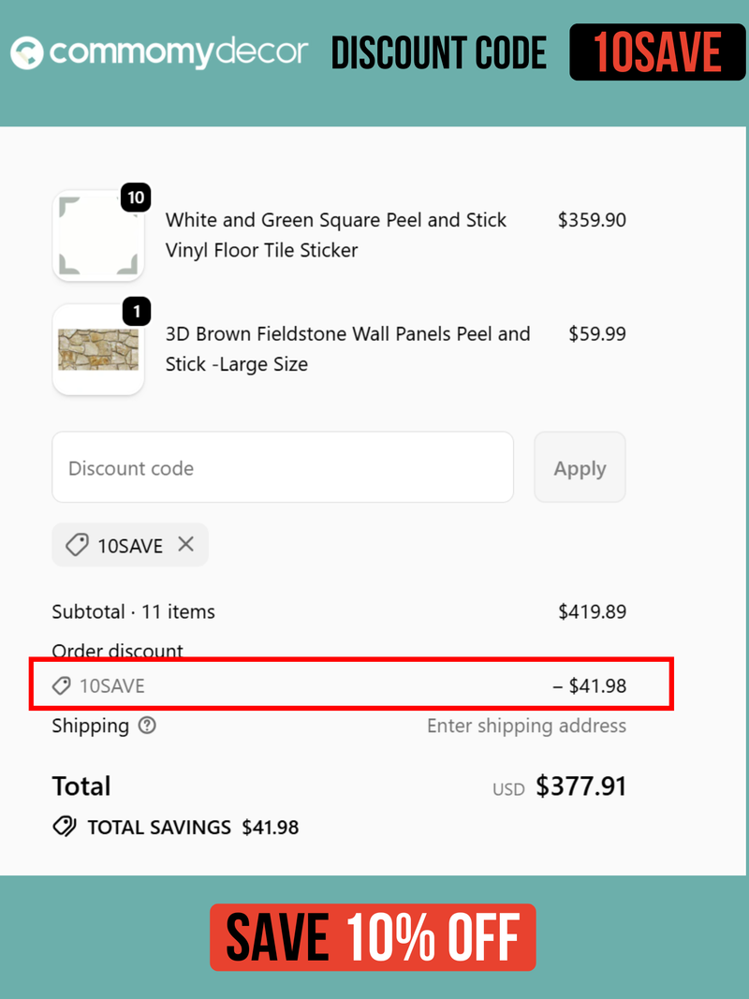The width and height of the screenshot is (749, 999).
Task: Remove the applied 10SAVE code chip
Action: [186, 544]
